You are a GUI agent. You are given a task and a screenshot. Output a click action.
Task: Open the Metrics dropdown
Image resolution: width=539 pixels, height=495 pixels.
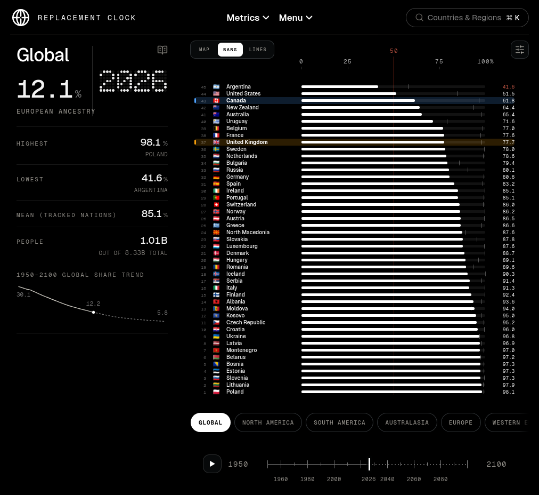248,18
